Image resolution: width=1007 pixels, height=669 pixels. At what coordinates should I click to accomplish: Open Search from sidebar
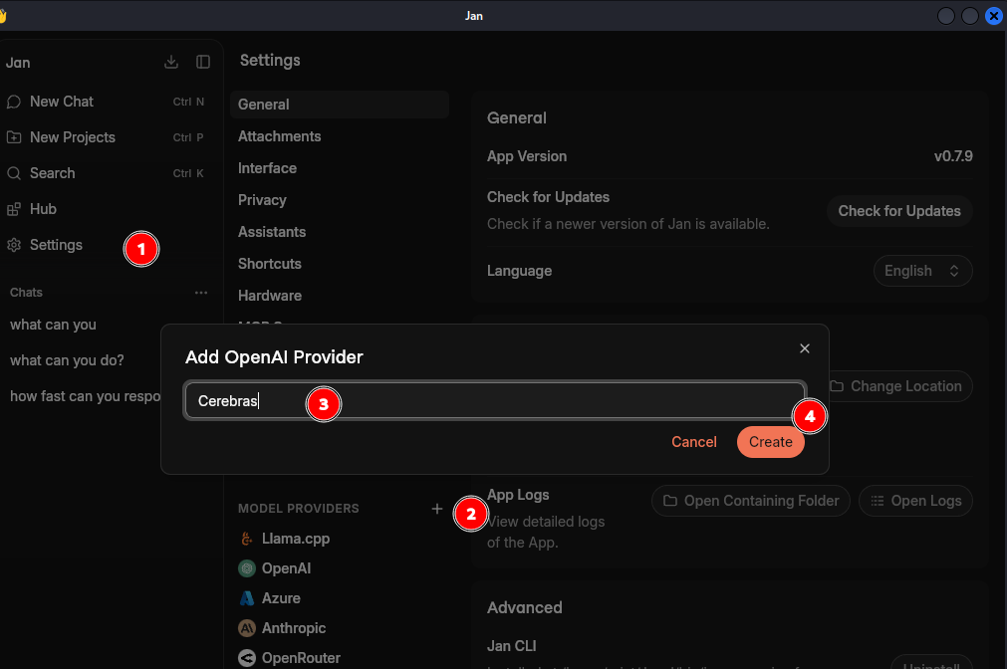tap(106, 173)
